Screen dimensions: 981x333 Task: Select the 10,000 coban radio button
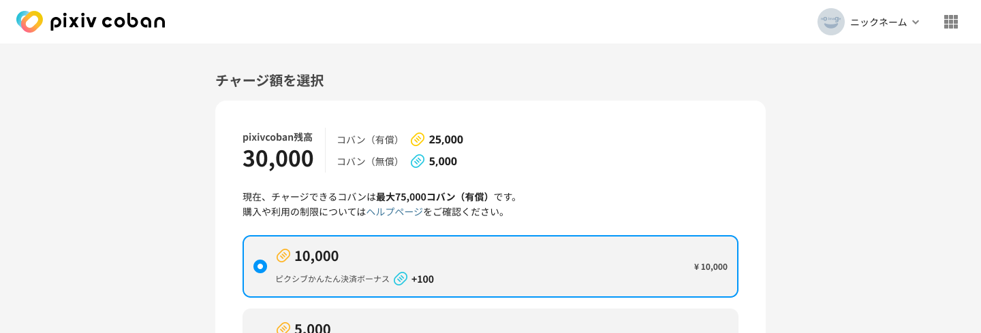point(260,266)
